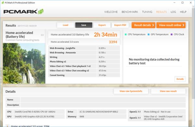The image size is (195, 127).
Task: Click the PCMark title bar app icon
Action: click(x=3, y=3)
